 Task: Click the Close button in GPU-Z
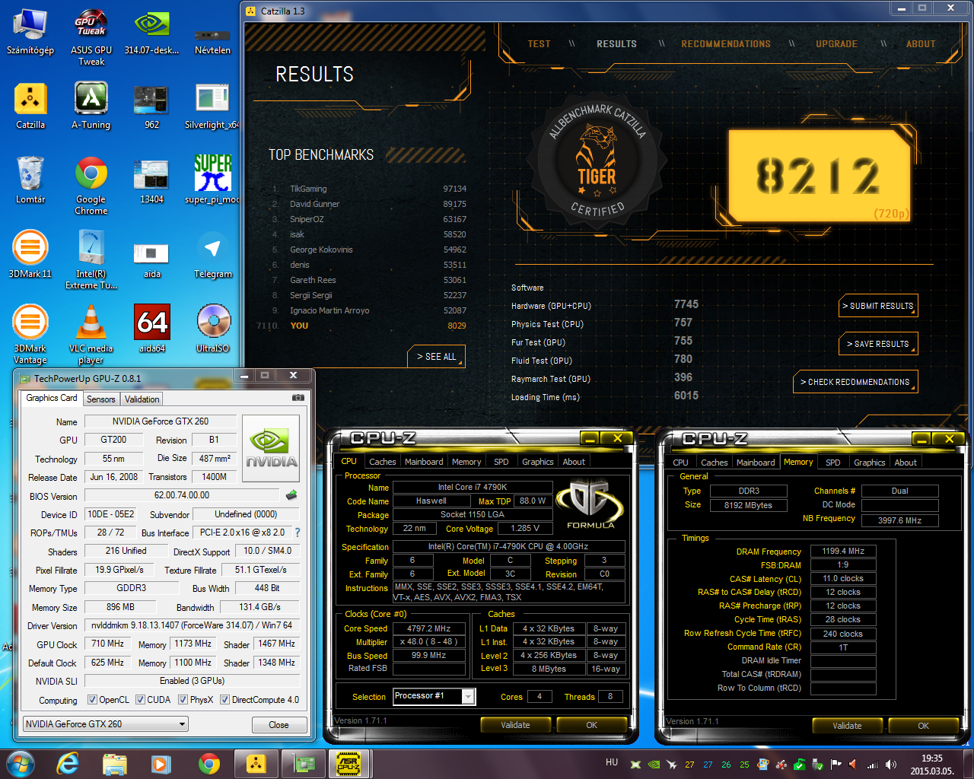[279, 725]
